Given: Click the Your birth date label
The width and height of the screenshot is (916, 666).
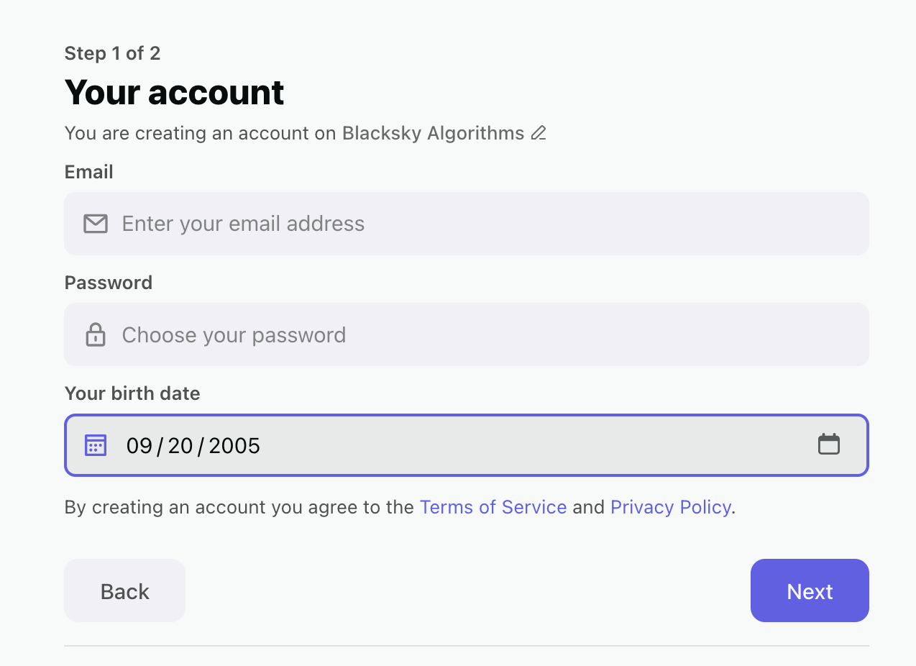Looking at the screenshot, I should click(x=132, y=393).
